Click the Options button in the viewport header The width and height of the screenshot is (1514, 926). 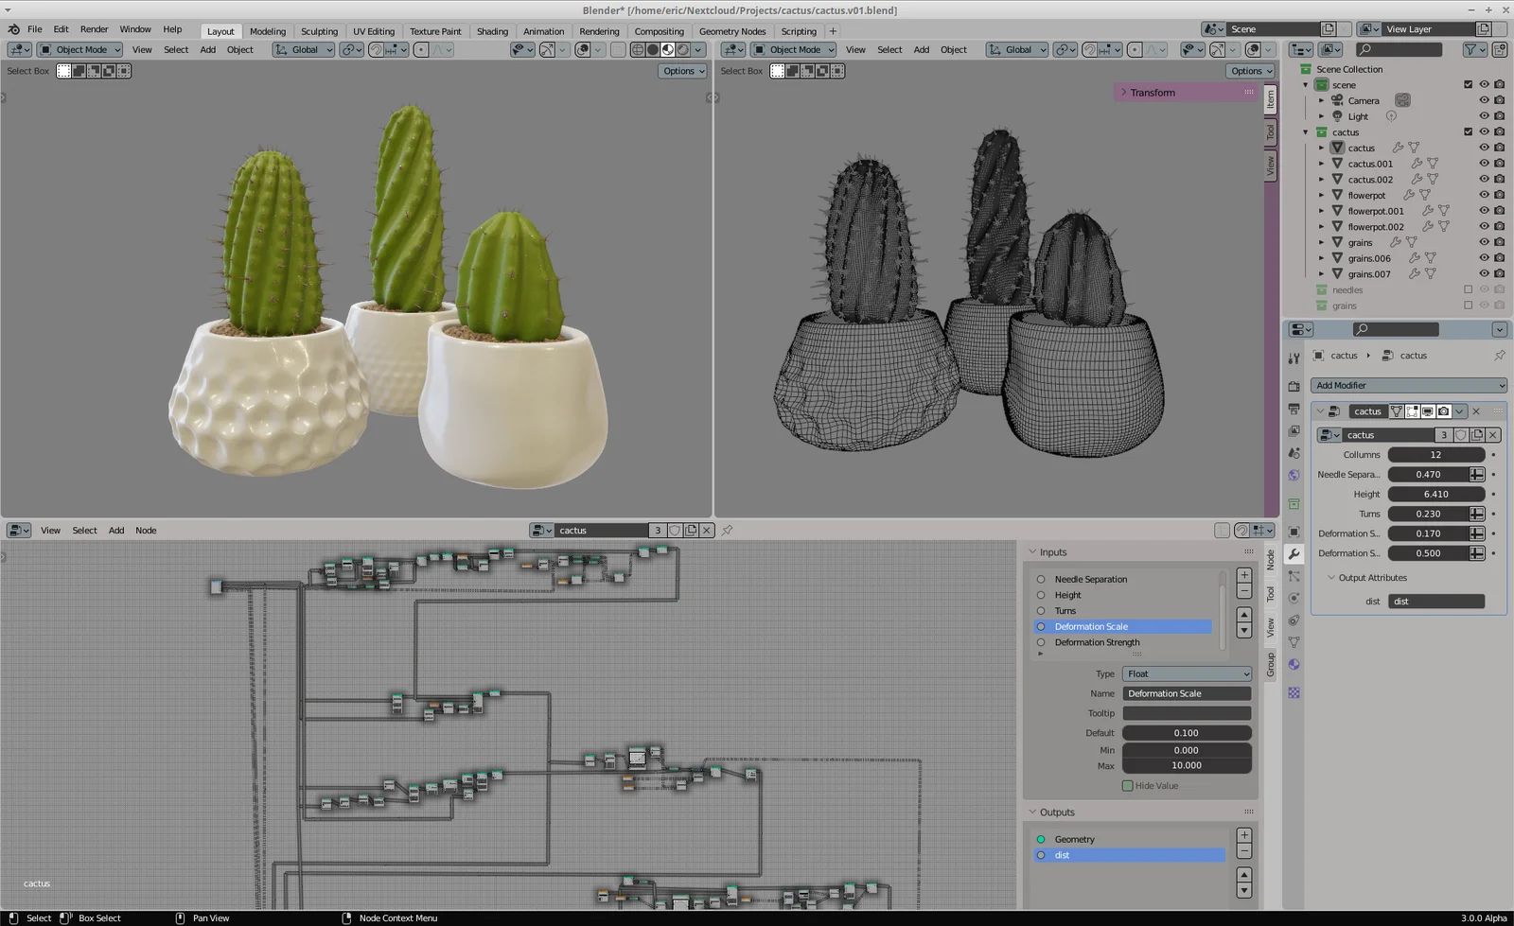pos(682,71)
